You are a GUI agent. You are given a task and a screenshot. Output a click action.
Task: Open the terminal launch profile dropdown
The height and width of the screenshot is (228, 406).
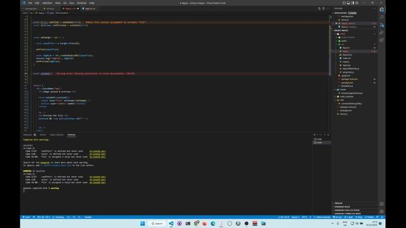coord(317,135)
